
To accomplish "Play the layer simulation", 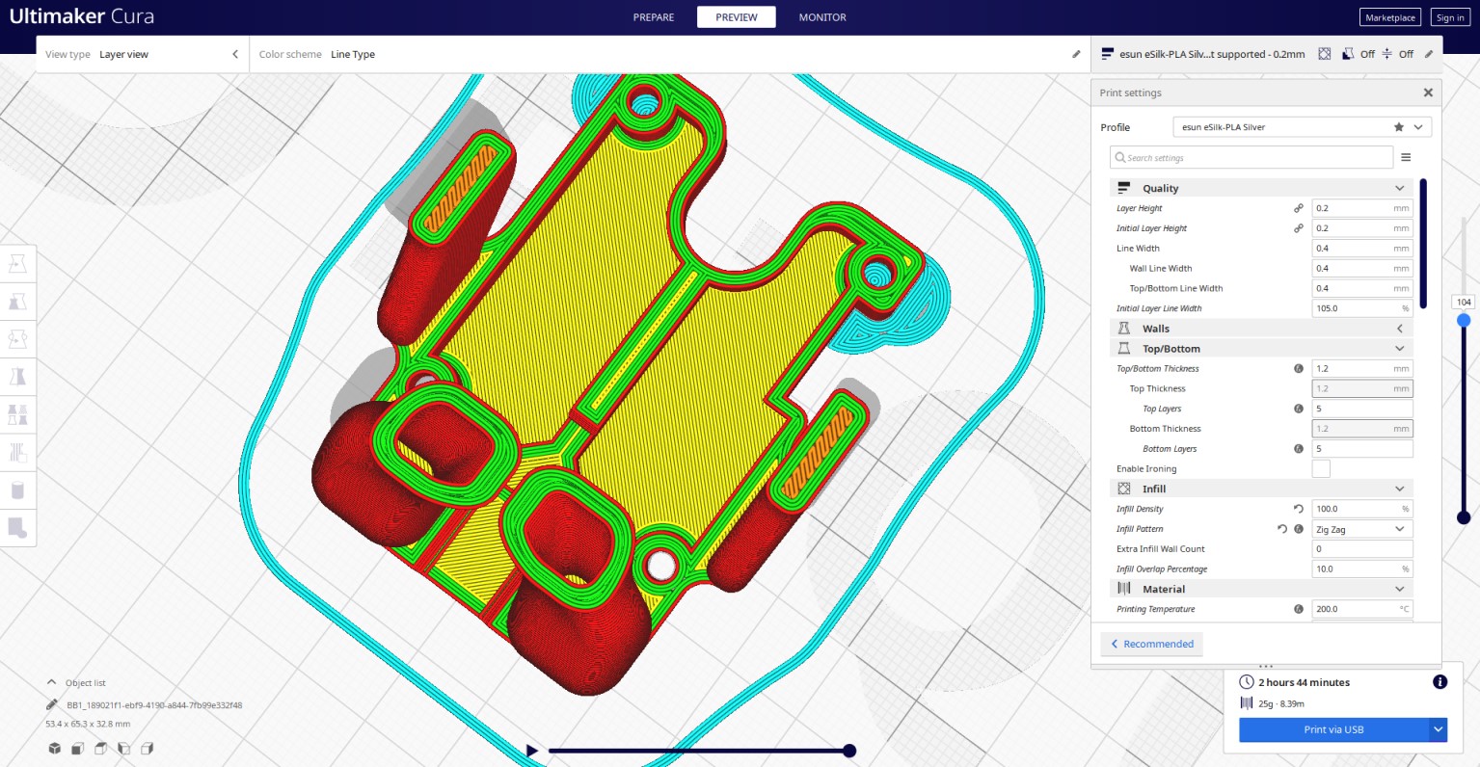I will click(532, 751).
